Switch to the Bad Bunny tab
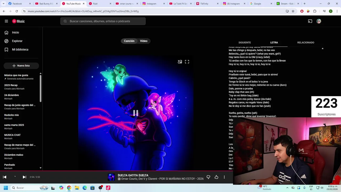This screenshot has width=341, height=192. 46,4
